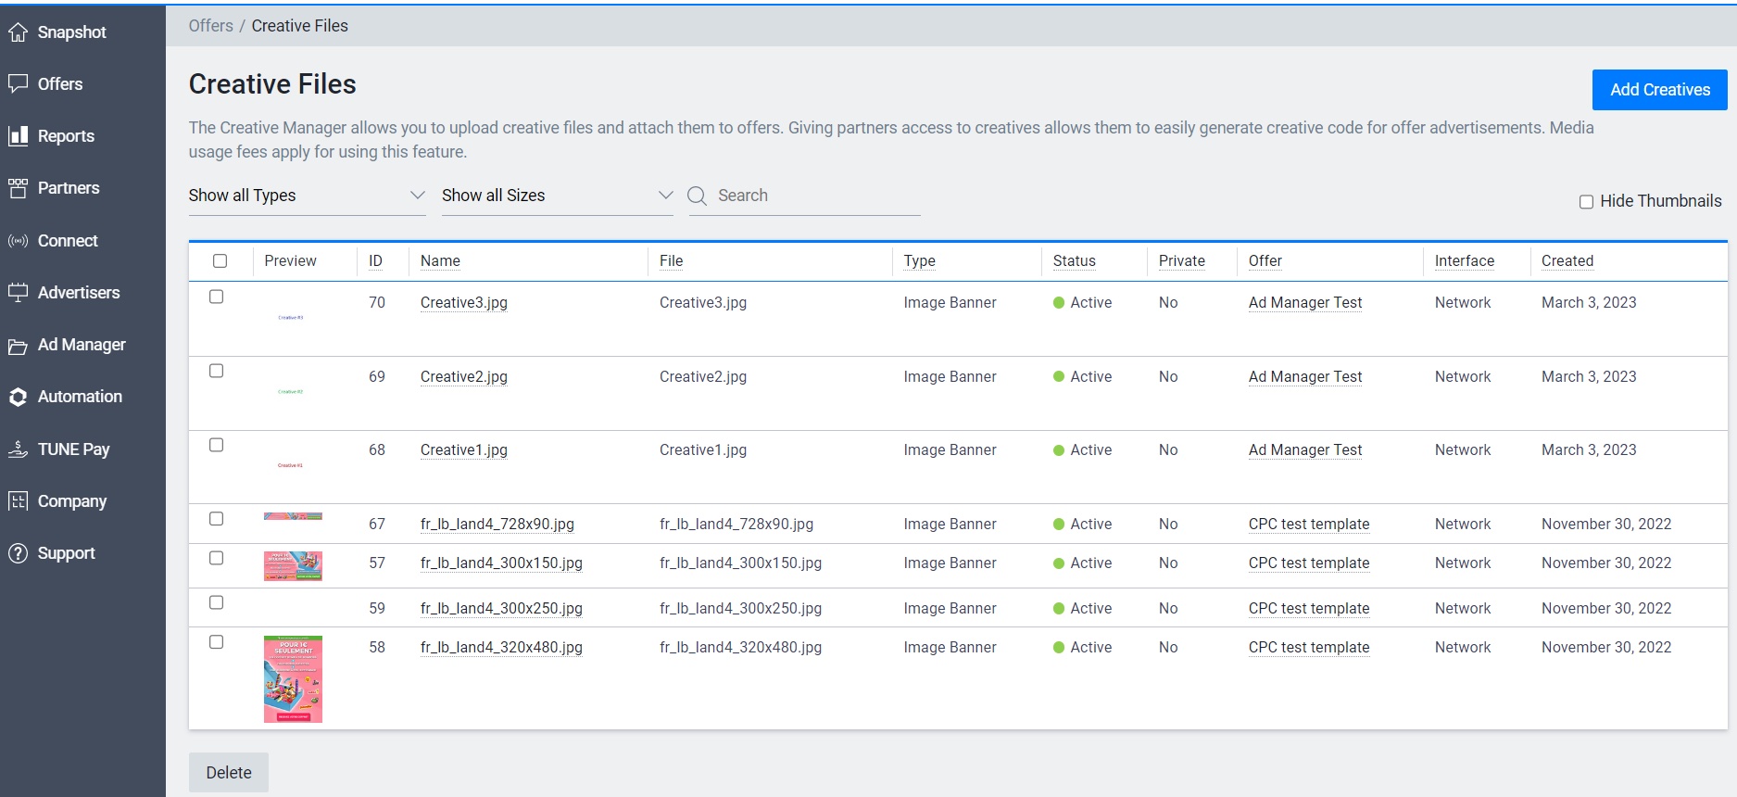Image resolution: width=1737 pixels, height=797 pixels.
Task: Open the Ad Manager menu item
Action: click(x=82, y=345)
